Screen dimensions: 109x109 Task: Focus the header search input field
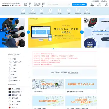coord(59,5)
